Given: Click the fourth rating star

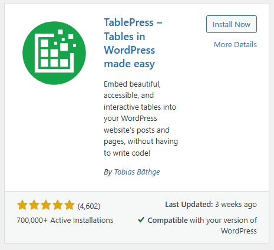Looking at the screenshot, I should pos(58,205).
